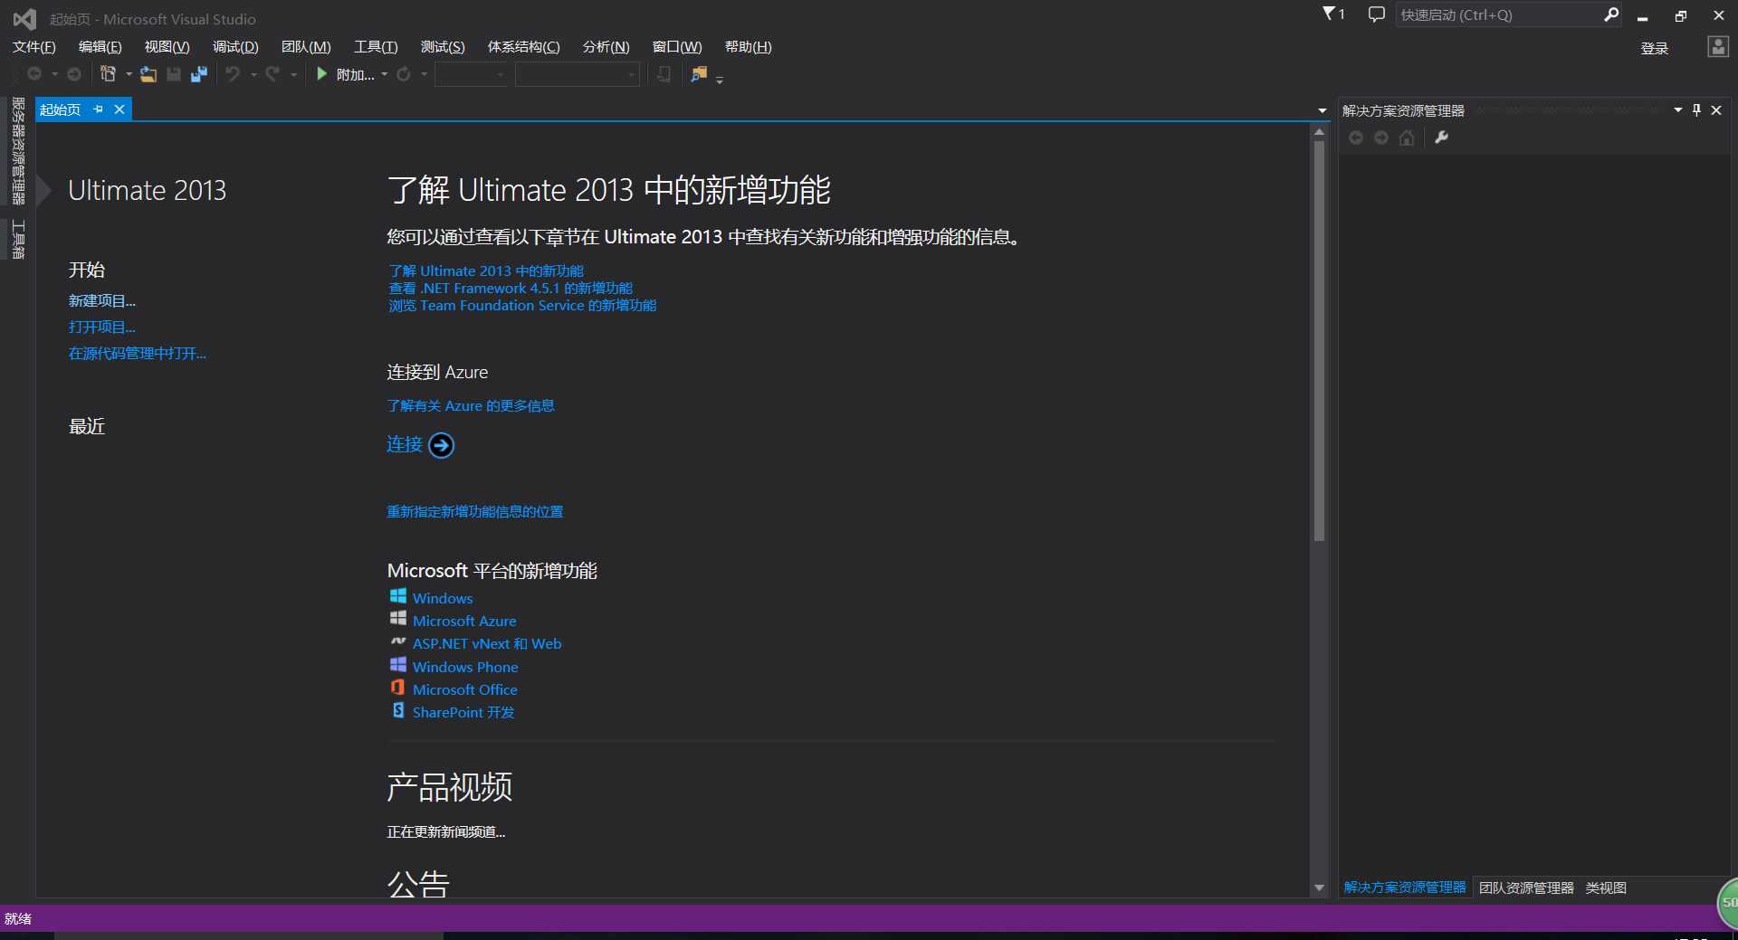The width and height of the screenshot is (1738, 940).
Task: Click the 打开项目... link
Action: [x=102, y=327]
